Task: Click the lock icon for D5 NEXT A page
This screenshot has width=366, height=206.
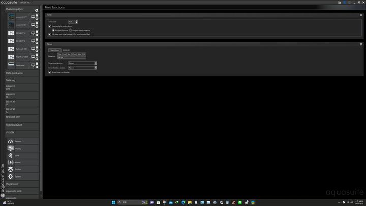Action: point(37,39)
